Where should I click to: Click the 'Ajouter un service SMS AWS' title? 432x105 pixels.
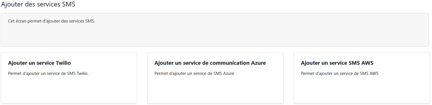point(337,63)
